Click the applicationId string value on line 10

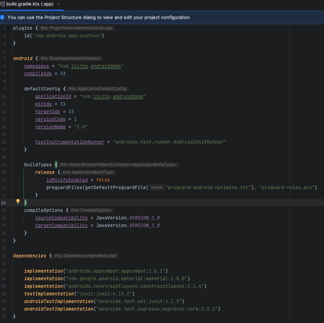click(x=113, y=96)
